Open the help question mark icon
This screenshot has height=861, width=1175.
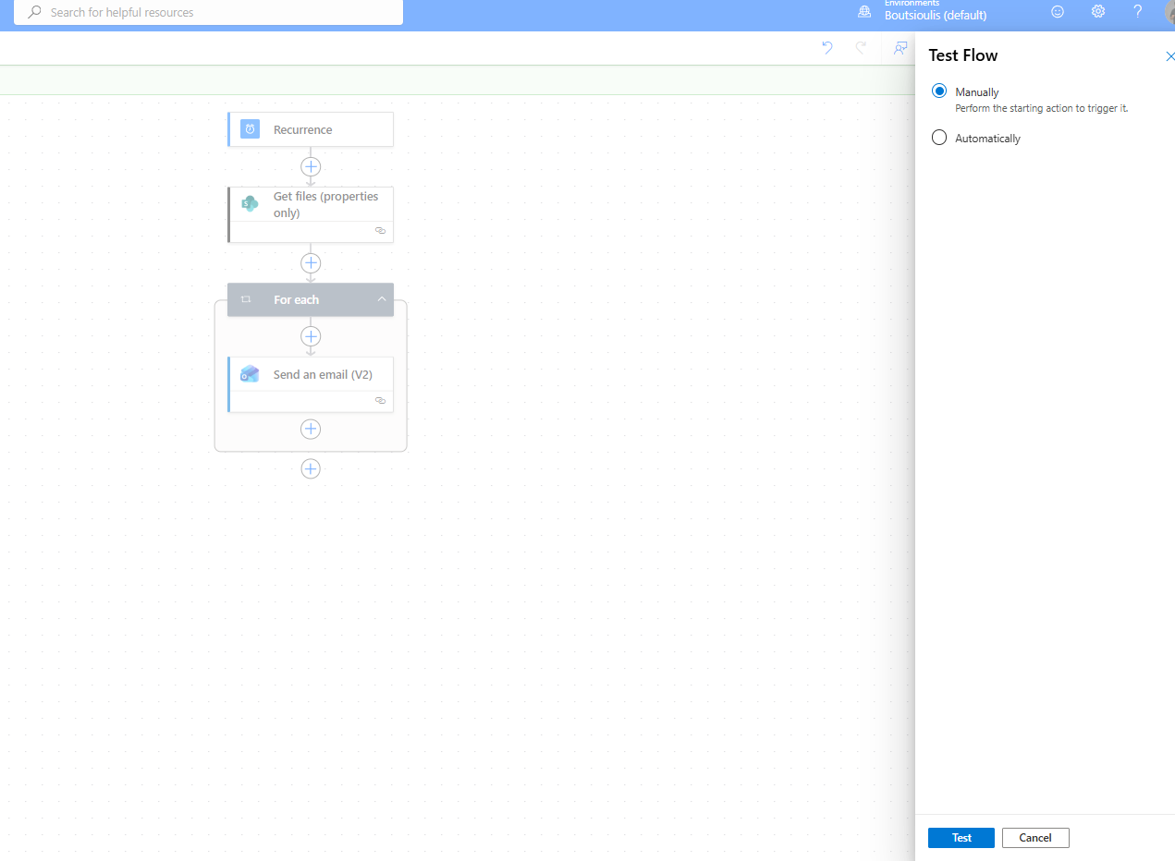tap(1138, 12)
